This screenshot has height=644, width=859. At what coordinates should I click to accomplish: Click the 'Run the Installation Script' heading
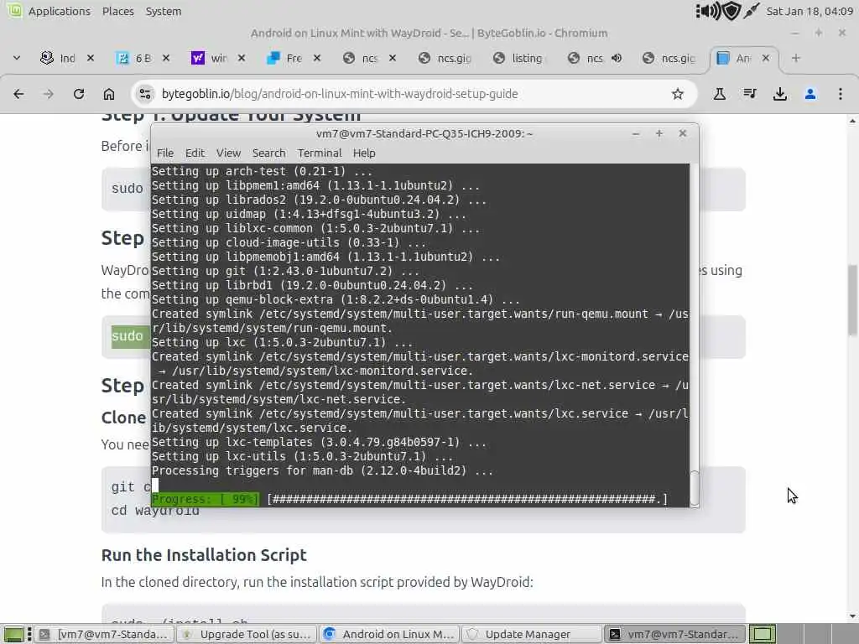pos(204,555)
